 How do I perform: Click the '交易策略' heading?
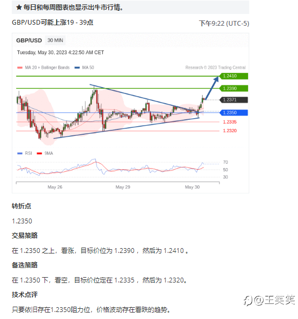click(x=25, y=236)
